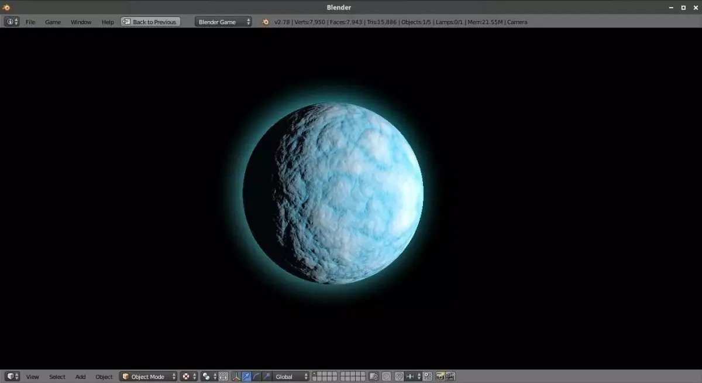Image resolution: width=702 pixels, height=383 pixels.
Task: Click the Camera label in the info header
Action: [x=517, y=22]
